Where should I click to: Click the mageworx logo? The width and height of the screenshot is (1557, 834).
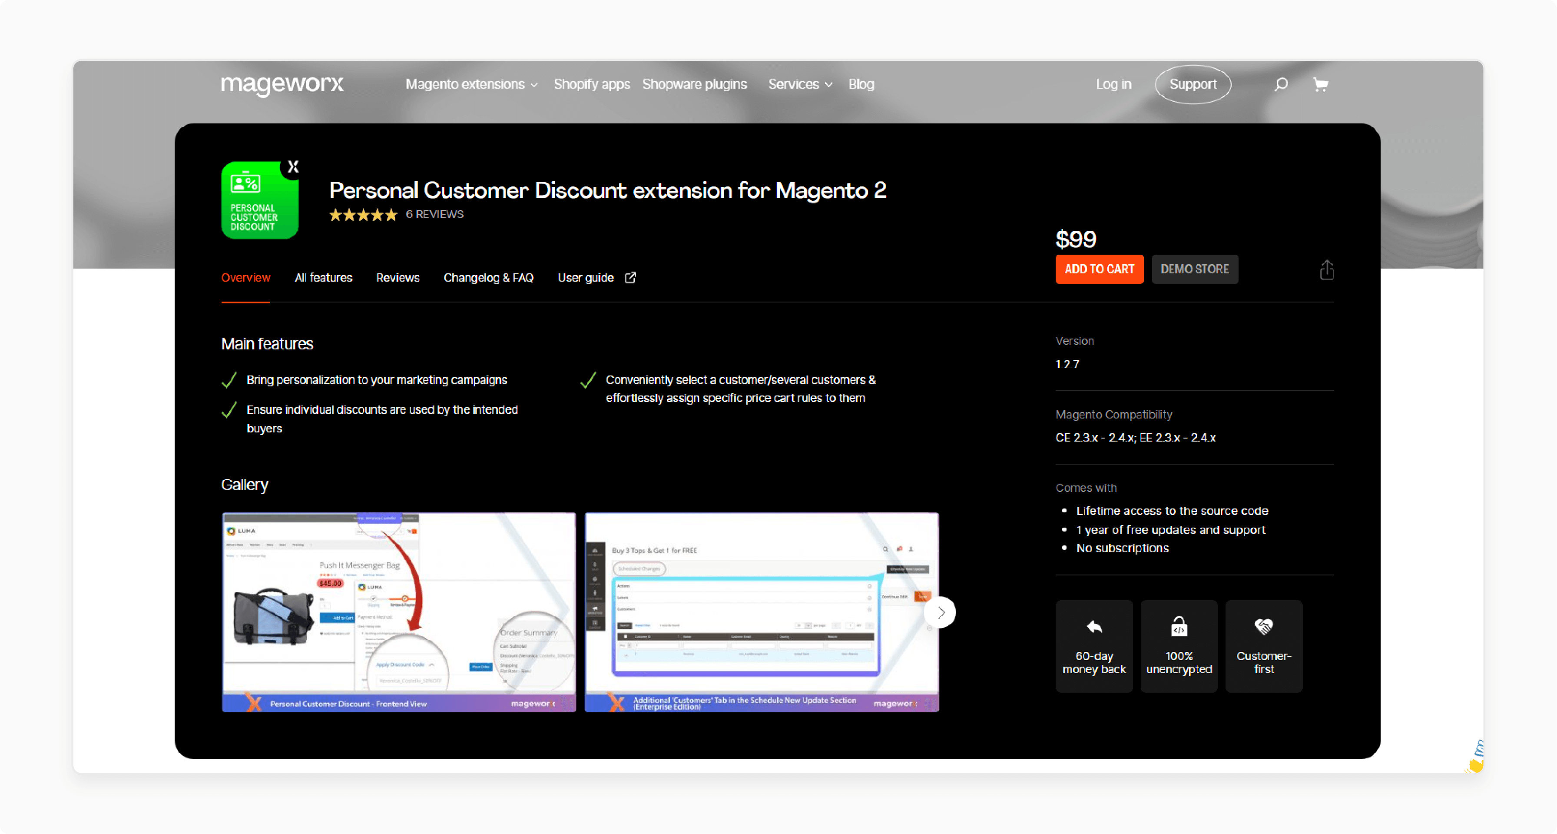(282, 85)
